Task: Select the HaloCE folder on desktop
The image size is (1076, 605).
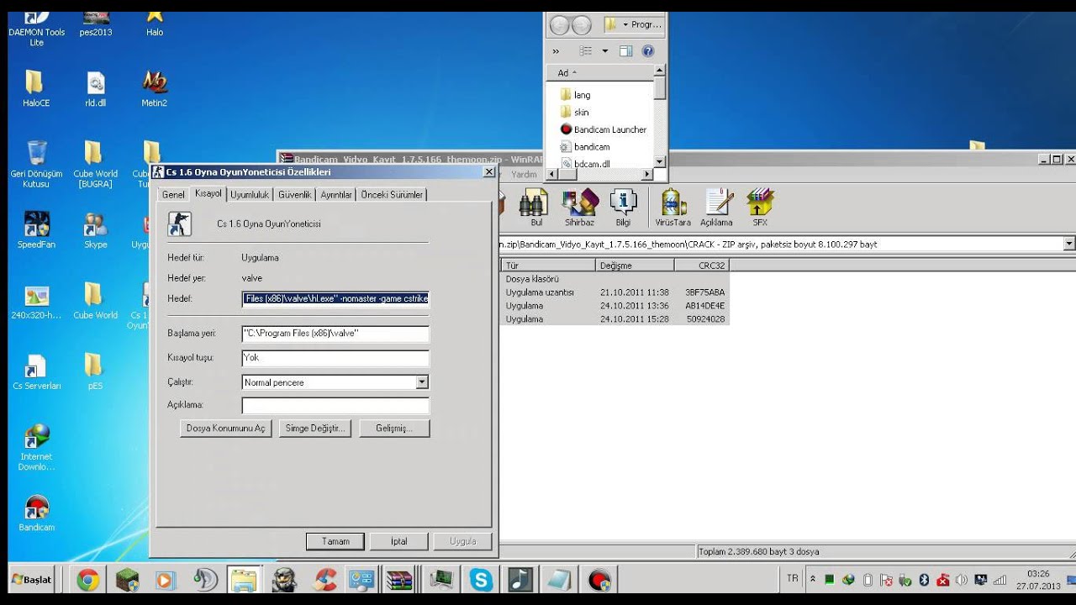Action: click(x=36, y=89)
